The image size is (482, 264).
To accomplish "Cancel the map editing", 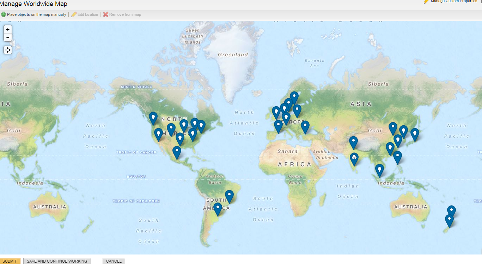I will click(114, 261).
